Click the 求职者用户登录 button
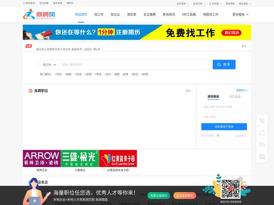274x205 pixels. (x=224, y=127)
